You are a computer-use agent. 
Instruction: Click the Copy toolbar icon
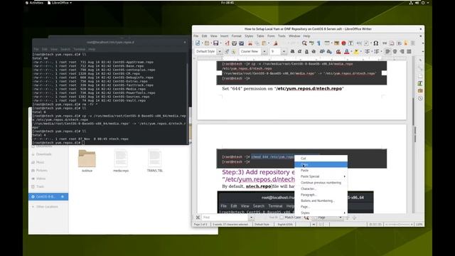tap(257, 43)
